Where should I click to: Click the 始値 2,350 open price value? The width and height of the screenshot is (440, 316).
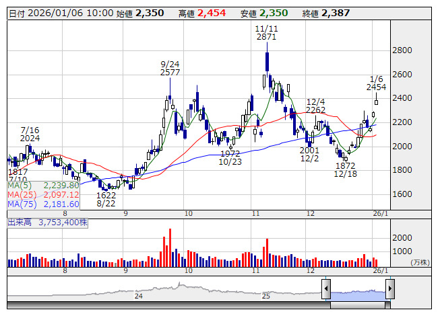coord(140,13)
